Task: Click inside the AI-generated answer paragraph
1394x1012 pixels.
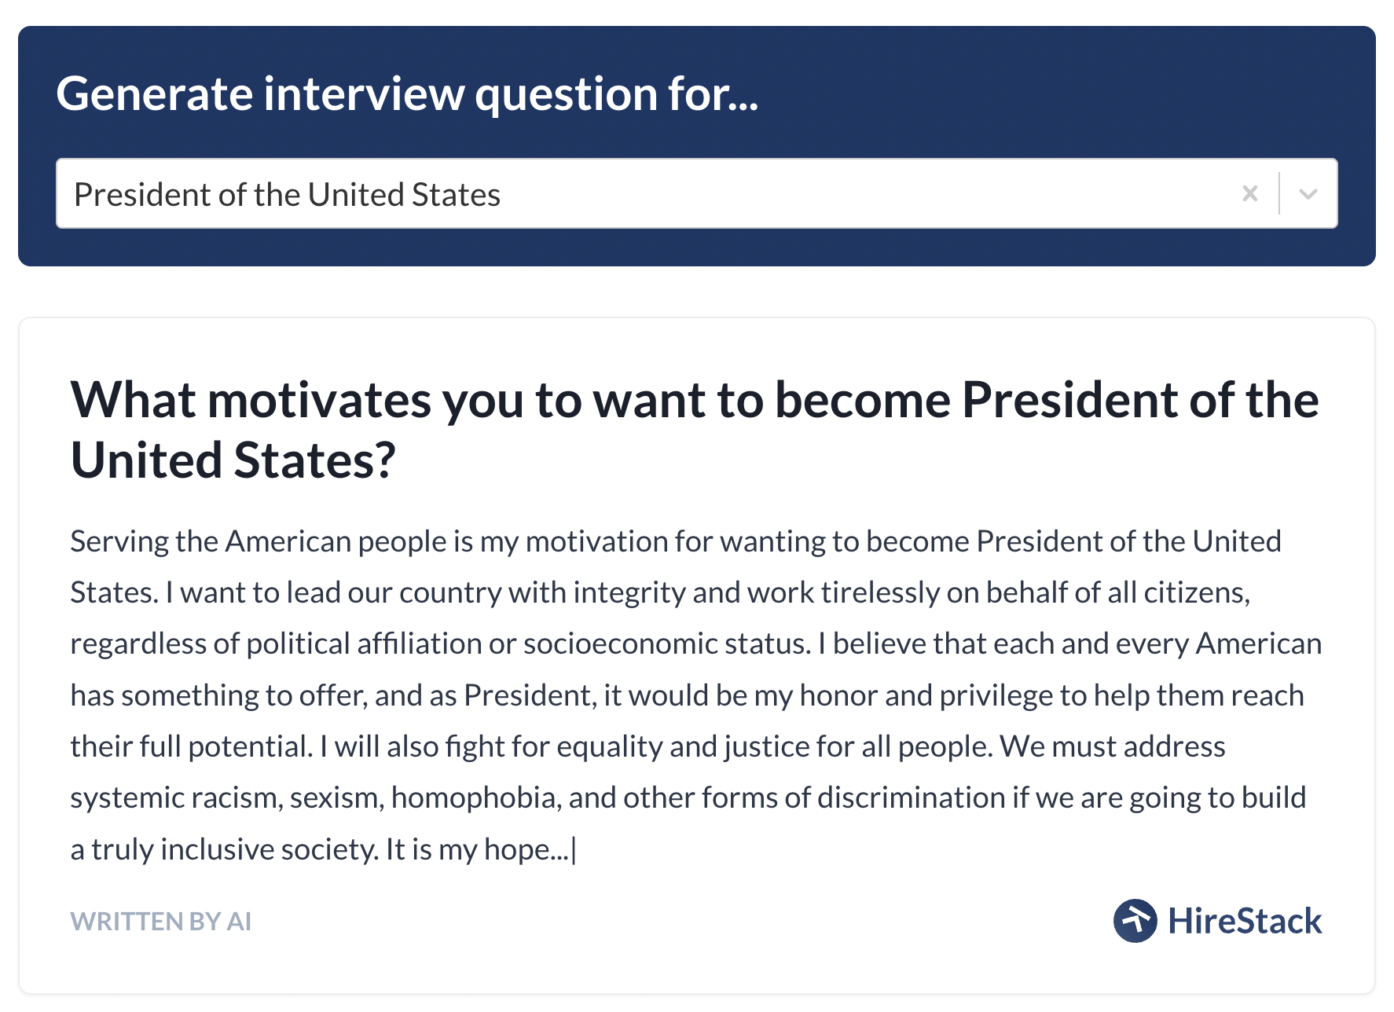Action: click(x=691, y=691)
